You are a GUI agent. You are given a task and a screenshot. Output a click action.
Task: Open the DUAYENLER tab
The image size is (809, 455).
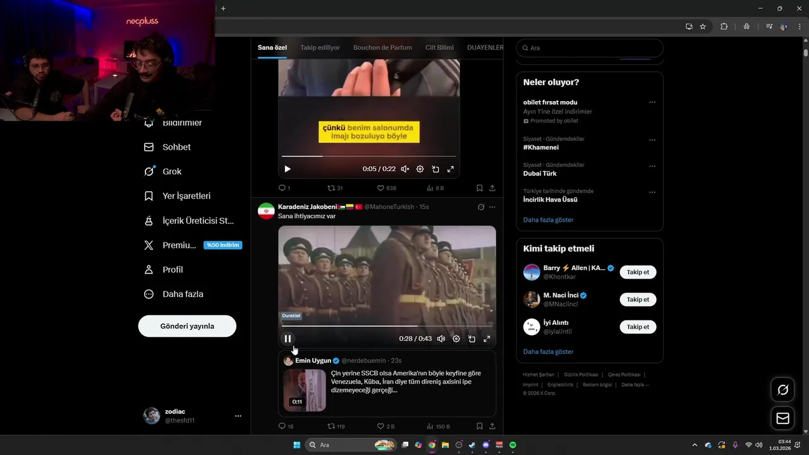[x=485, y=47]
